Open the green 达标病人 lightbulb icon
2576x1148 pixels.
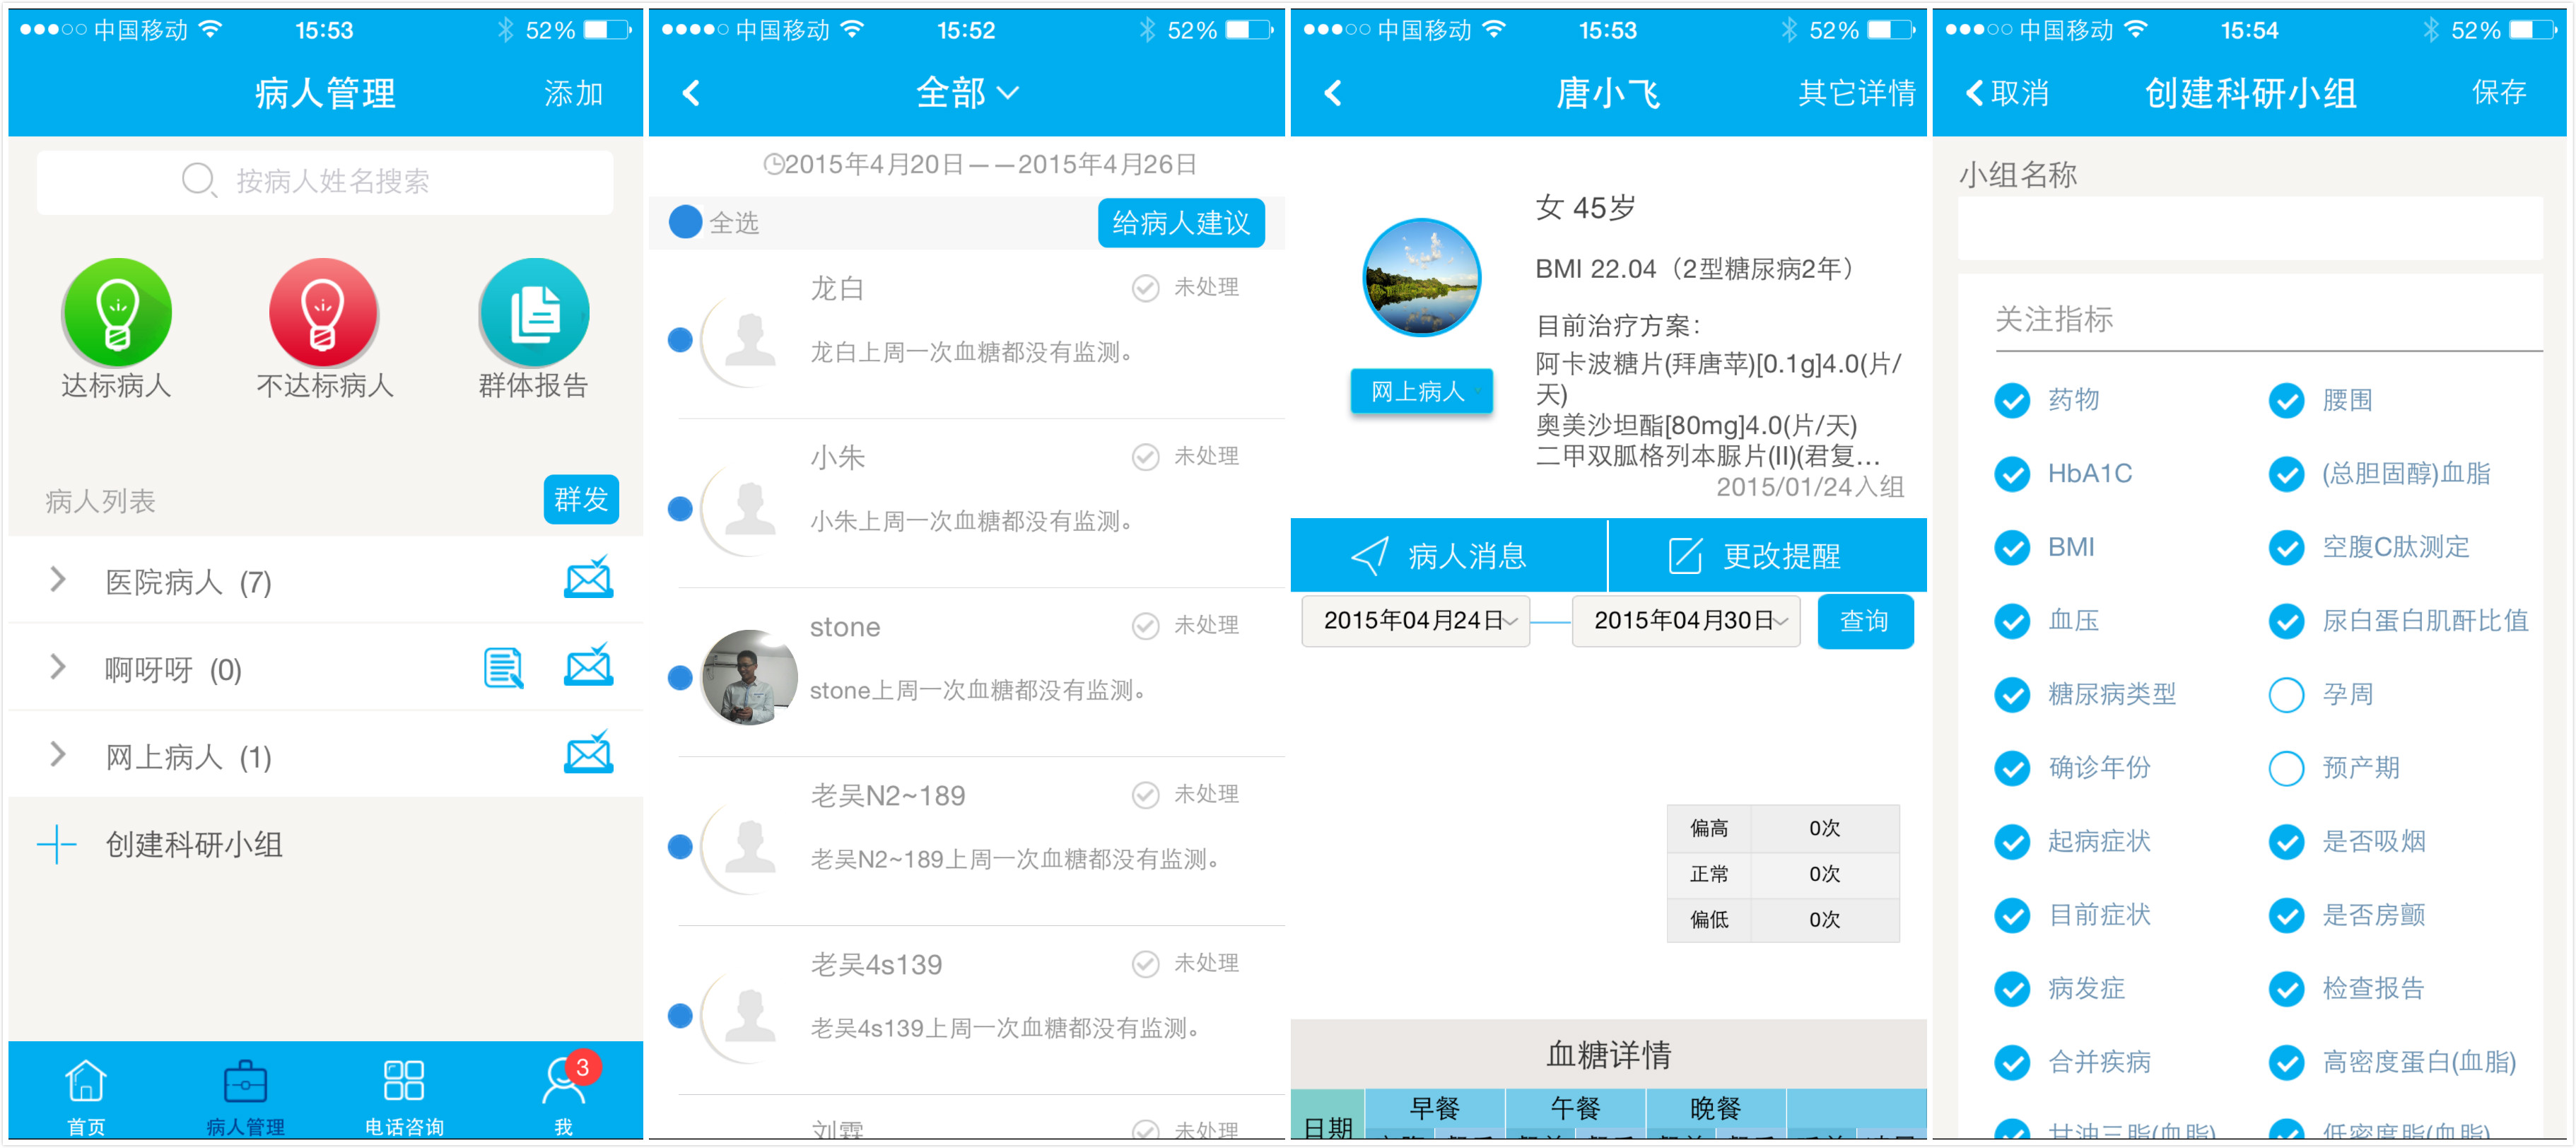tap(117, 313)
